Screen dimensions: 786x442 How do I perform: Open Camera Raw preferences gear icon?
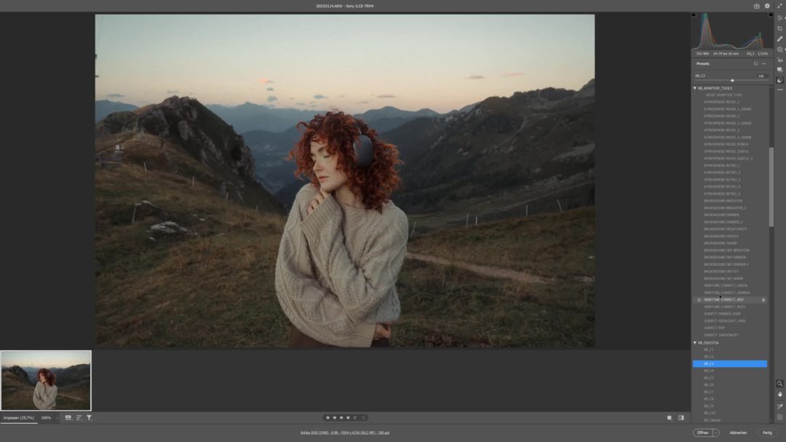766,5
